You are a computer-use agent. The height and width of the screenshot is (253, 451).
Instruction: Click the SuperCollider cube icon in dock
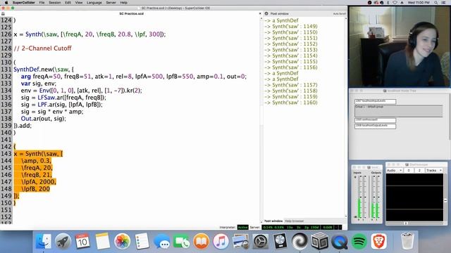[x=319, y=241]
